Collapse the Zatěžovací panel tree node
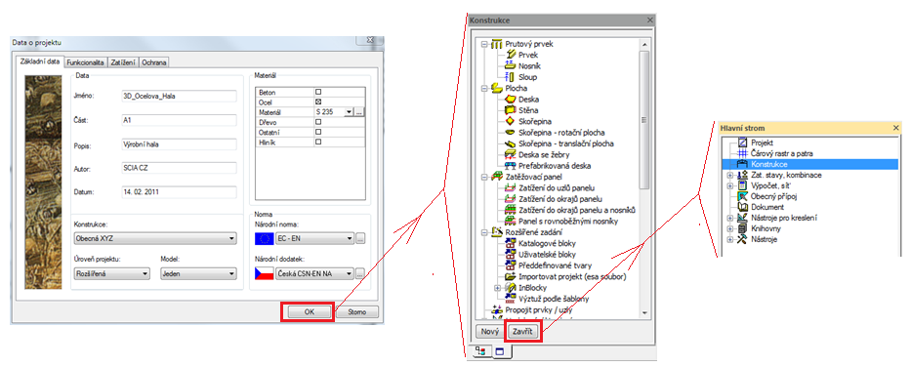911x367 pixels. 484,177
